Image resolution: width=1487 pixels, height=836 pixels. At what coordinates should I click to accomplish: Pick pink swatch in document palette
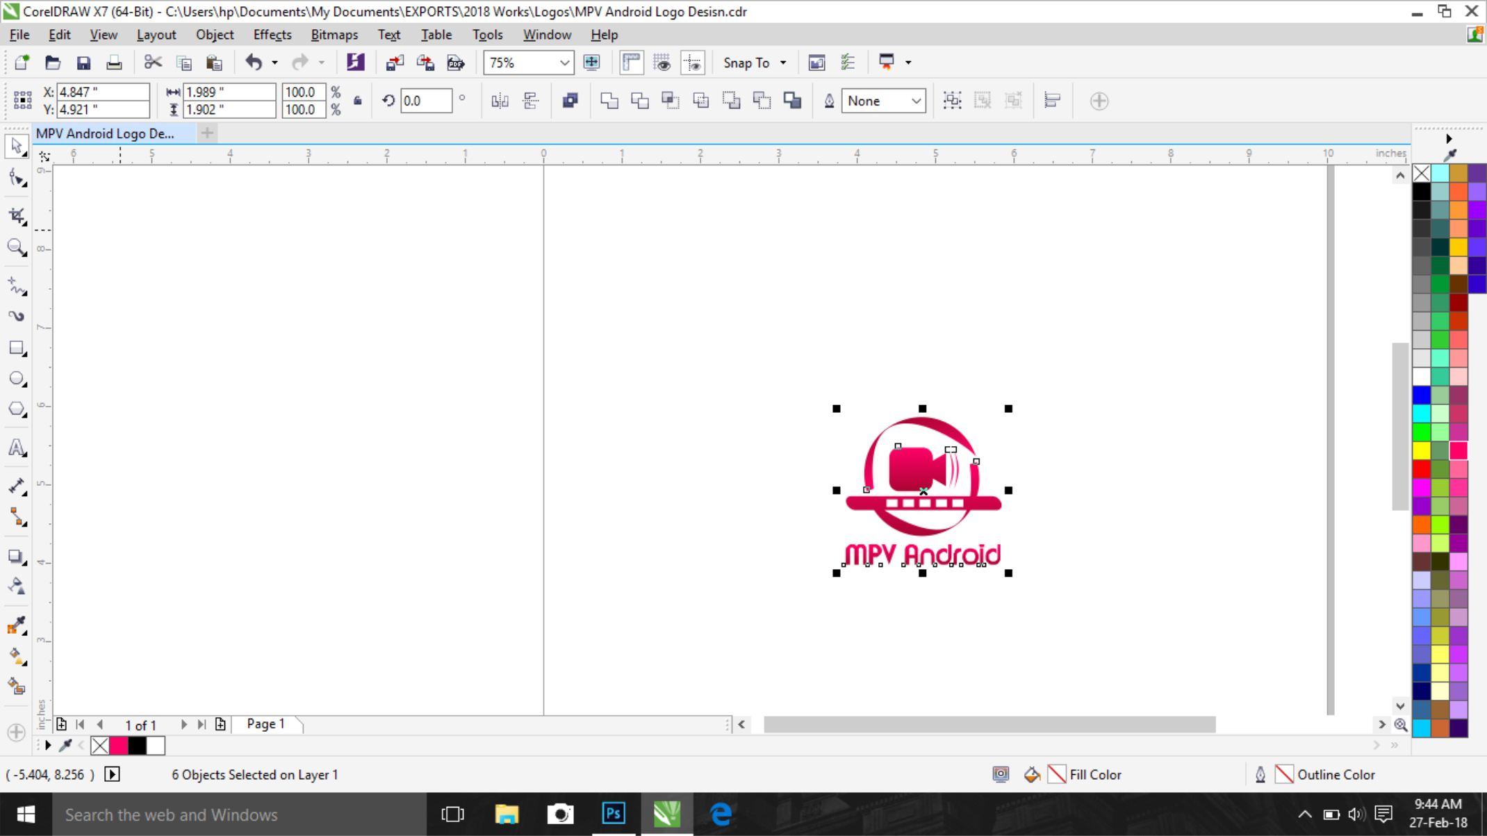pyautogui.click(x=119, y=746)
